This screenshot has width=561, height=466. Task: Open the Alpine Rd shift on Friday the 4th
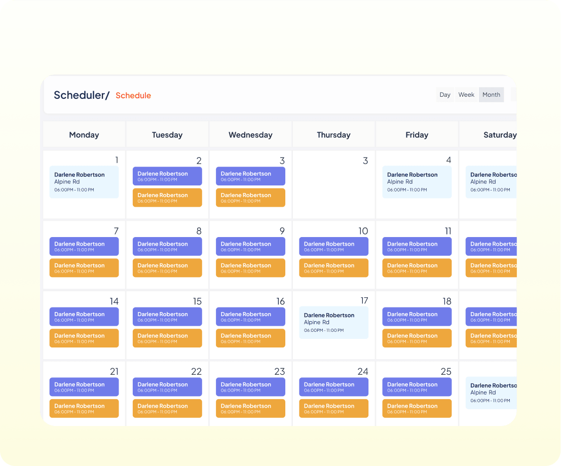coord(417,182)
